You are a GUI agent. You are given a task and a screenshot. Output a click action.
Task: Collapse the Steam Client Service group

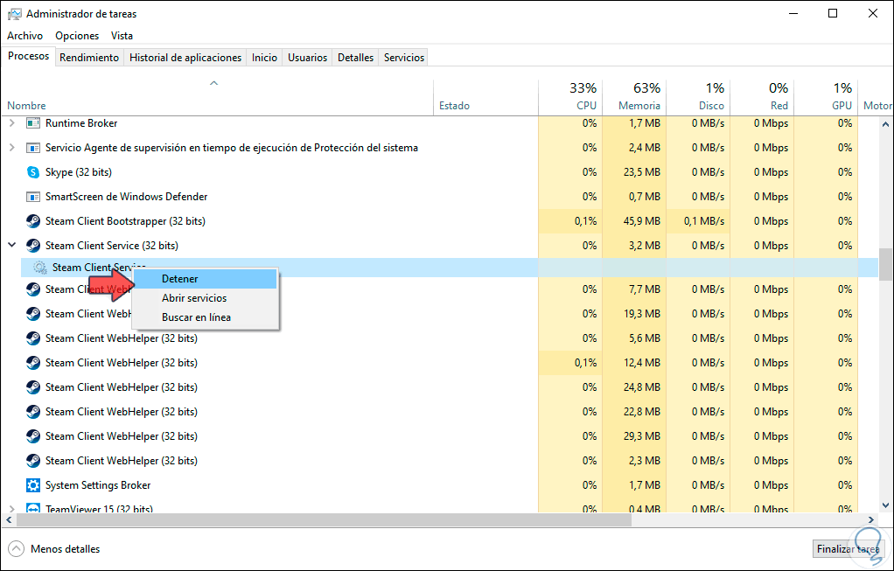click(x=11, y=246)
